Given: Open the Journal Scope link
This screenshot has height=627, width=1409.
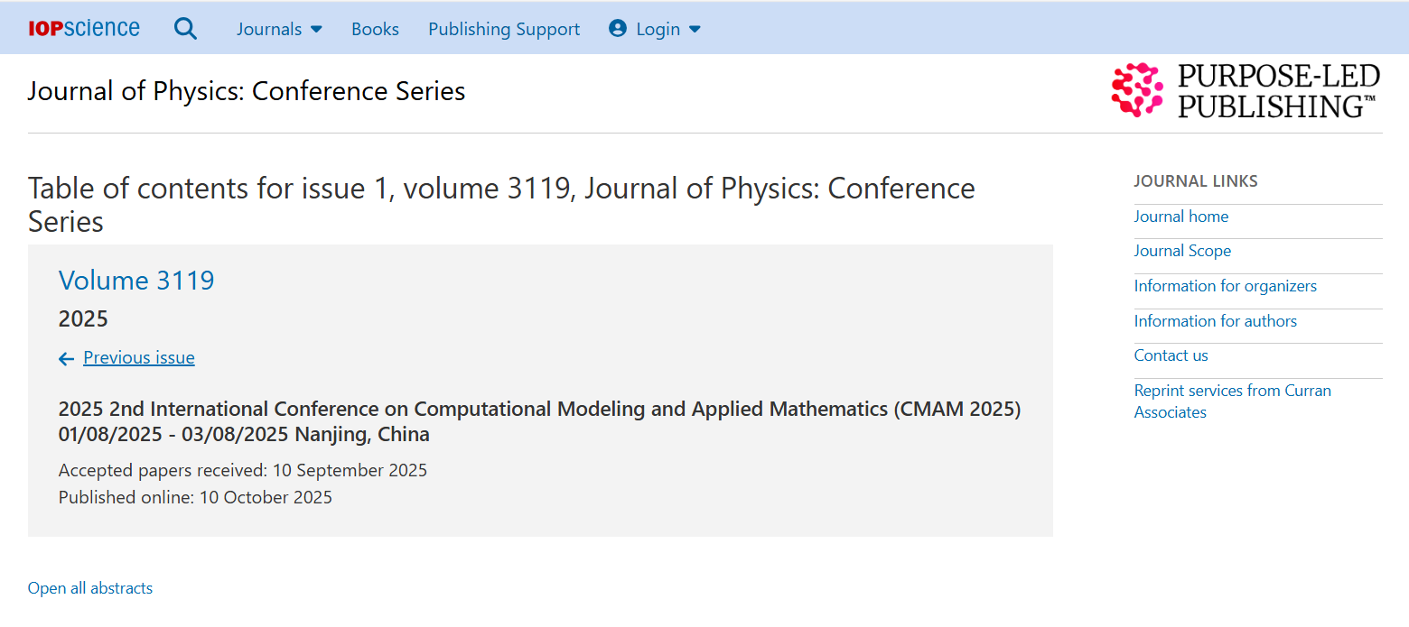Looking at the screenshot, I should point(1182,251).
